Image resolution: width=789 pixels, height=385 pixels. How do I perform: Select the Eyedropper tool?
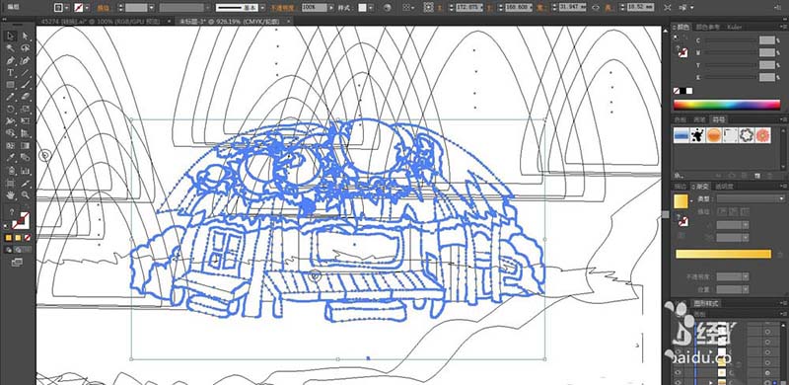coord(10,158)
